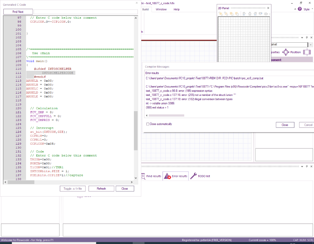Click Close in Compiler Messages dialog
Screen dimensions: 314x244
285,125
